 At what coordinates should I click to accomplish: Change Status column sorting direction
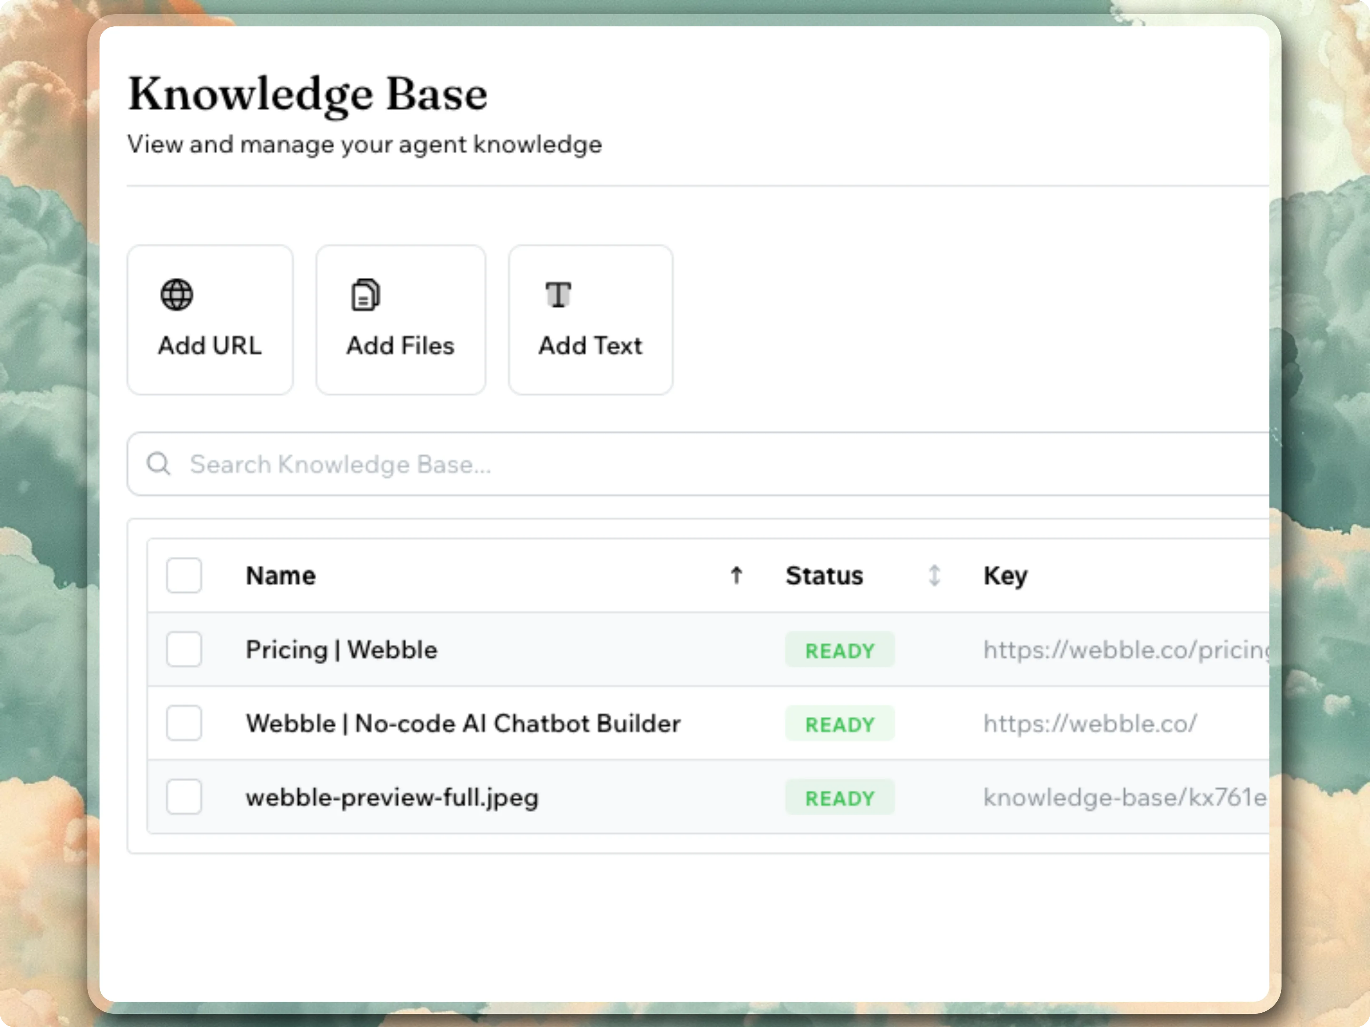click(824, 575)
